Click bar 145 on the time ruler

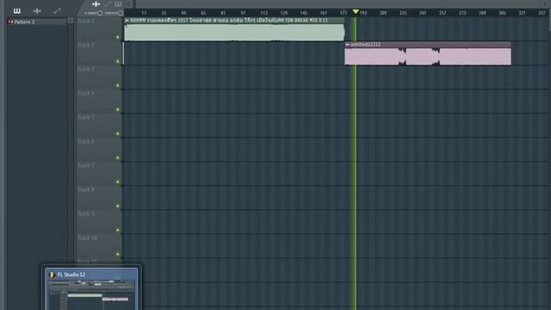click(304, 13)
